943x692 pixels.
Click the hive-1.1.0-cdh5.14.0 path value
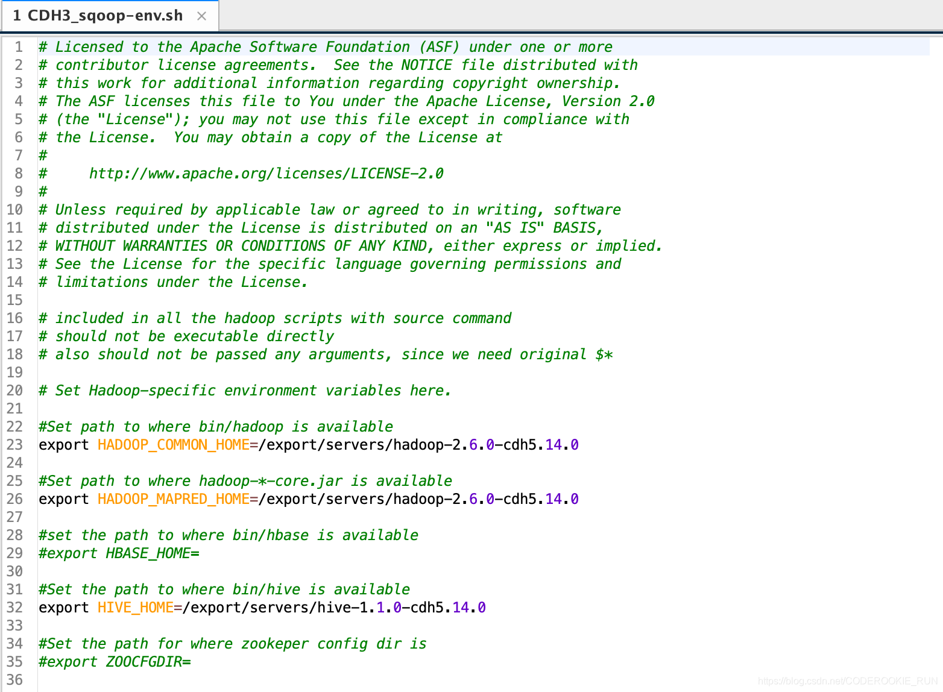[x=335, y=608]
